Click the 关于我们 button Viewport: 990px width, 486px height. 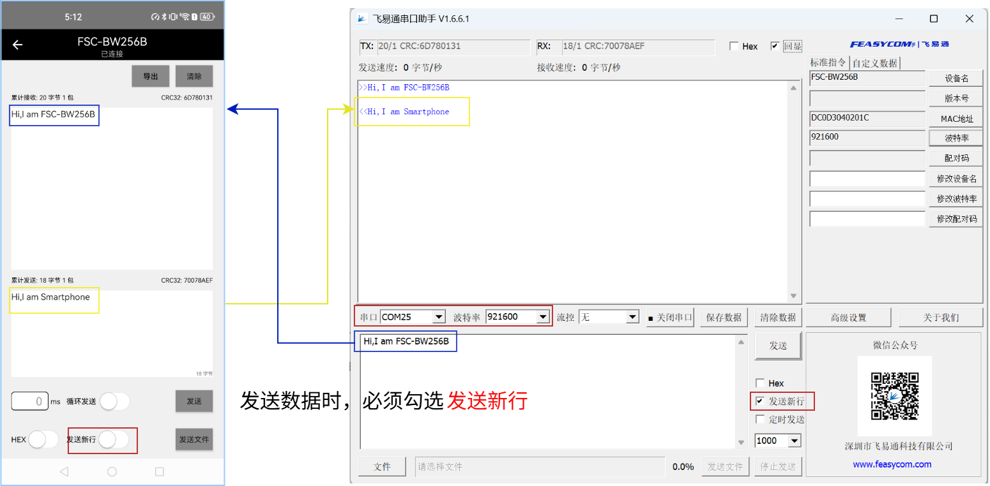click(941, 317)
